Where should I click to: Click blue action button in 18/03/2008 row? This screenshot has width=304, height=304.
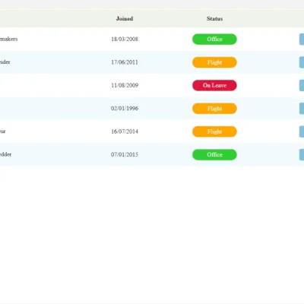302,40
